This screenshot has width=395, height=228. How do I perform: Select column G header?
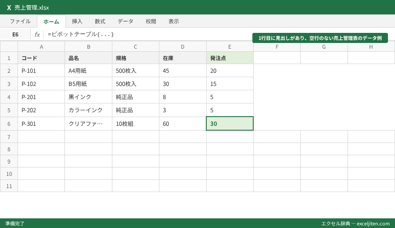tap(324, 46)
